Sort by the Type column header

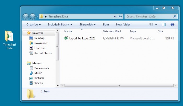[x=133, y=31]
